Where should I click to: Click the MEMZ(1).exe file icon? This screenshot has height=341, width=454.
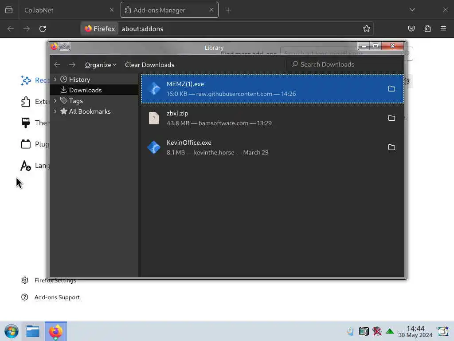point(154,89)
